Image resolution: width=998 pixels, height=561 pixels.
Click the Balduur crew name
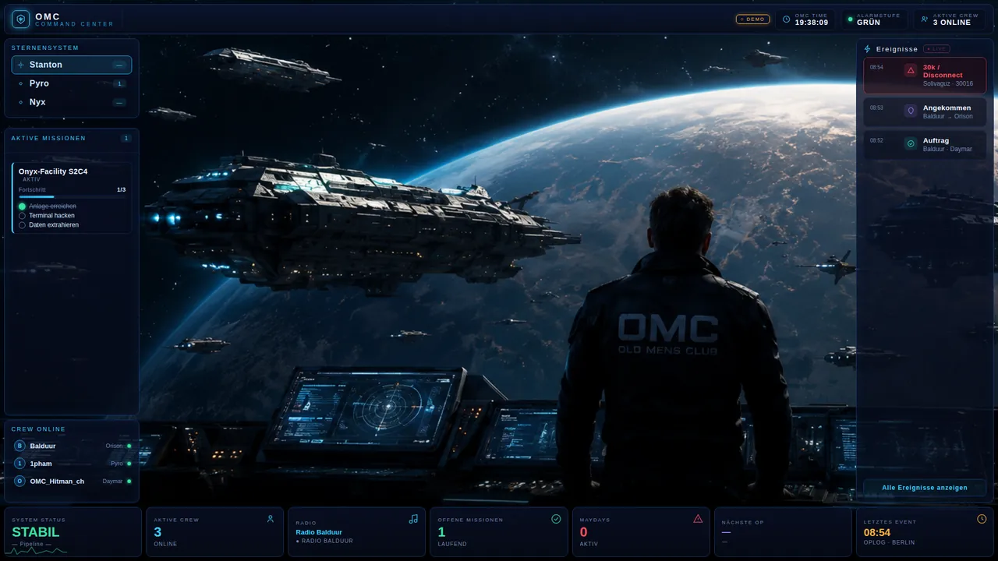pos(43,446)
